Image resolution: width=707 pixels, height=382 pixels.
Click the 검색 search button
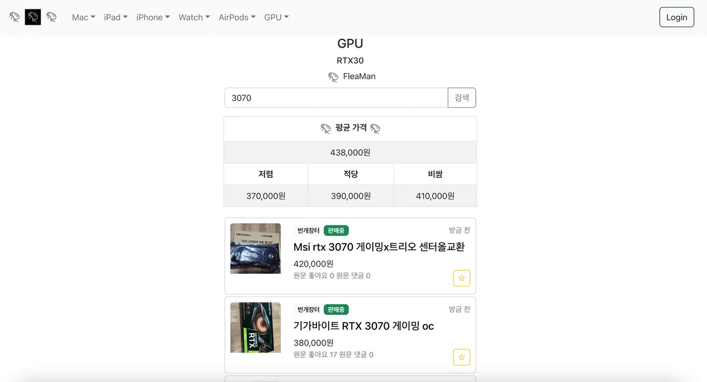coord(462,98)
